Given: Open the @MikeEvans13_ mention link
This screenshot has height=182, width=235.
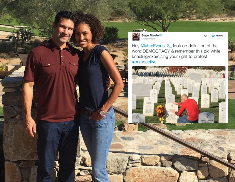Looking at the screenshot, I should coord(156,46).
